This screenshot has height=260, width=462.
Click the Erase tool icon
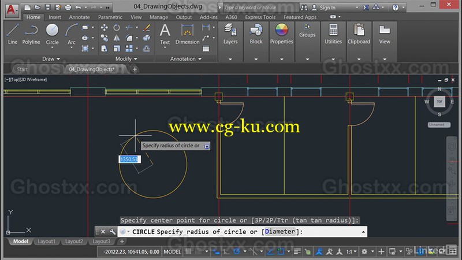pos(147,27)
